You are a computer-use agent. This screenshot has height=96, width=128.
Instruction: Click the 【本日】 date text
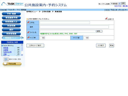coord(116,10)
